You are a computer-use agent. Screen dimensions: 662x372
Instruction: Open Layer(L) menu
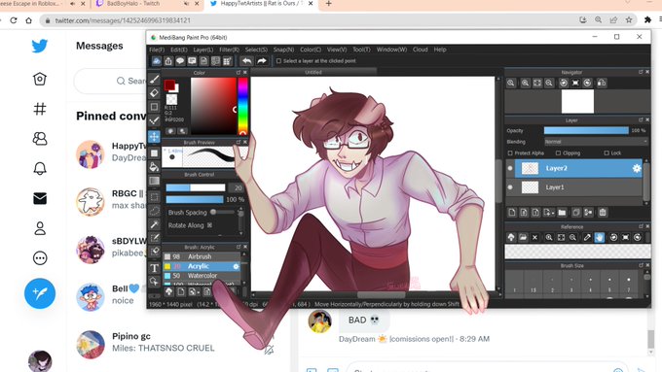click(203, 50)
